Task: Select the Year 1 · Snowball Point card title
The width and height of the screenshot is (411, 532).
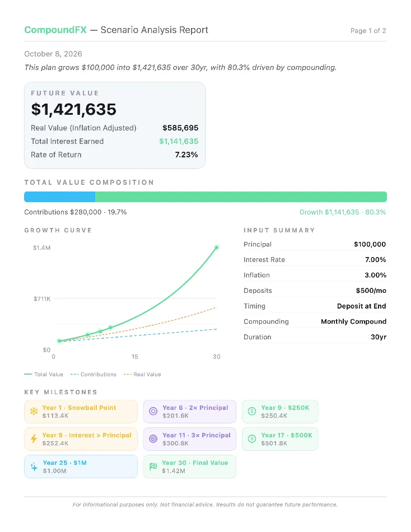Action: pyautogui.click(x=79, y=408)
